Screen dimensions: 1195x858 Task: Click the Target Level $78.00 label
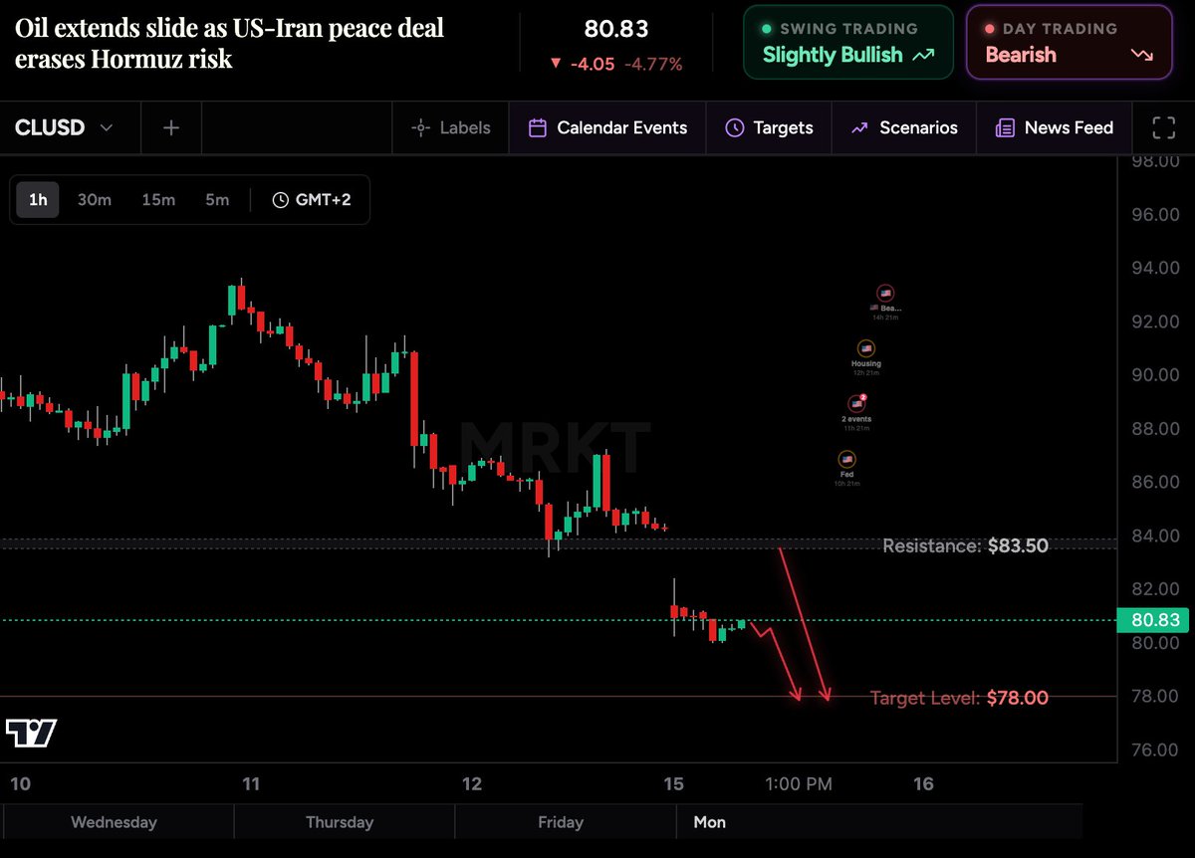[x=959, y=698]
